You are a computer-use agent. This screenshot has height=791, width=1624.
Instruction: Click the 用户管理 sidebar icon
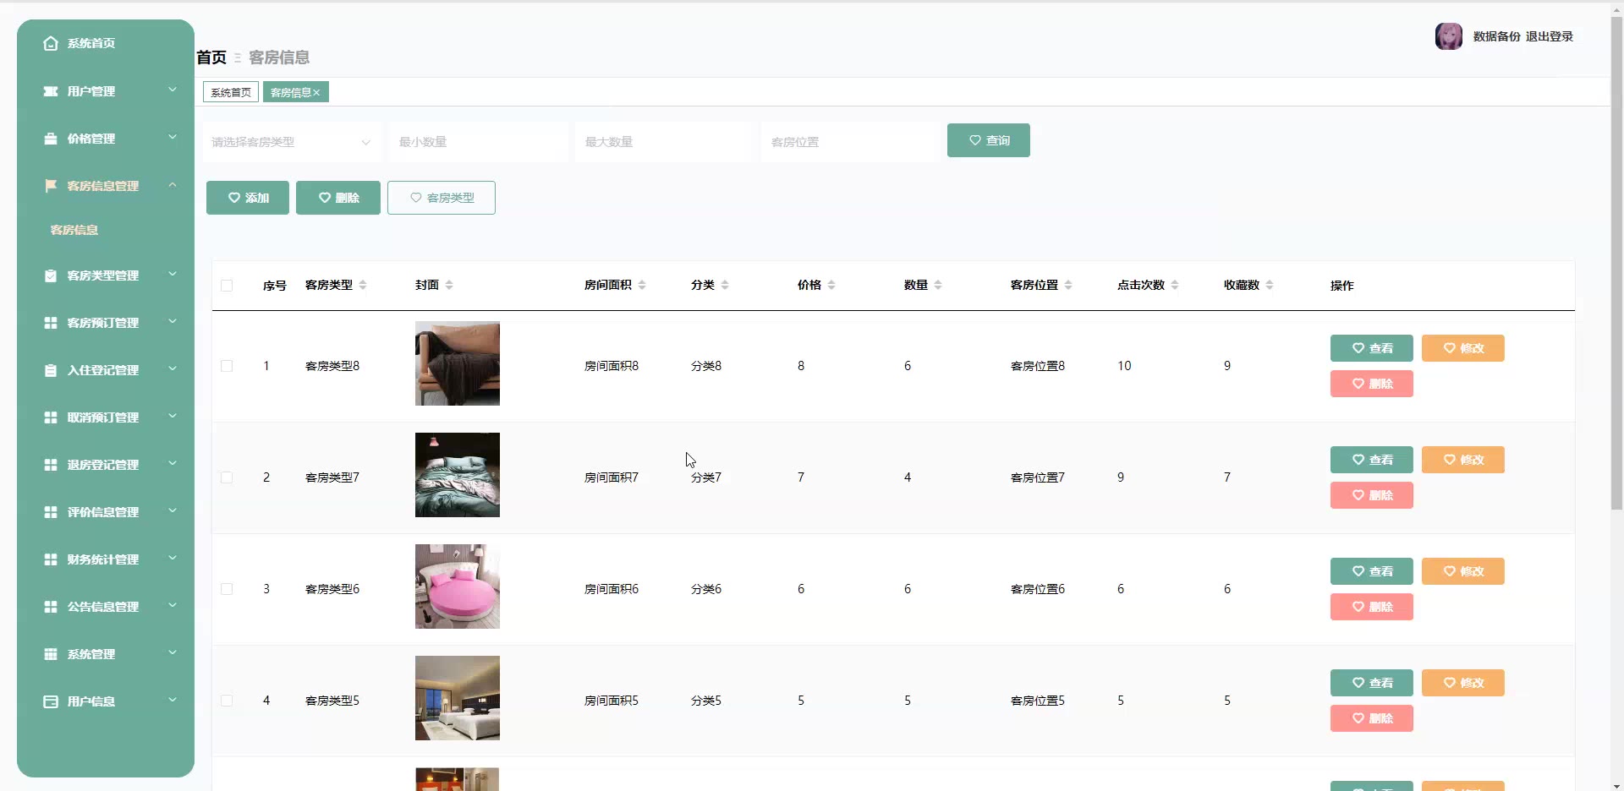click(x=51, y=91)
